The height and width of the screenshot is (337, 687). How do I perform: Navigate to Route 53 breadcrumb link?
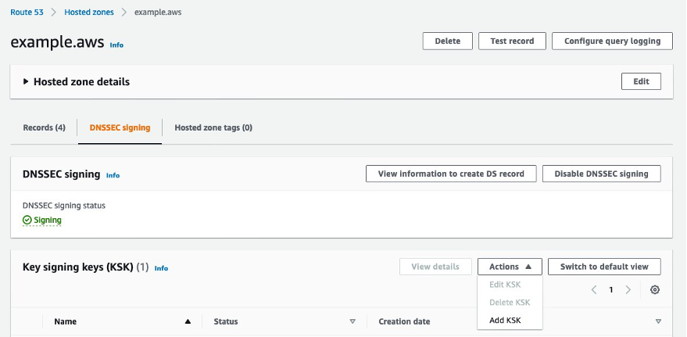(27, 13)
